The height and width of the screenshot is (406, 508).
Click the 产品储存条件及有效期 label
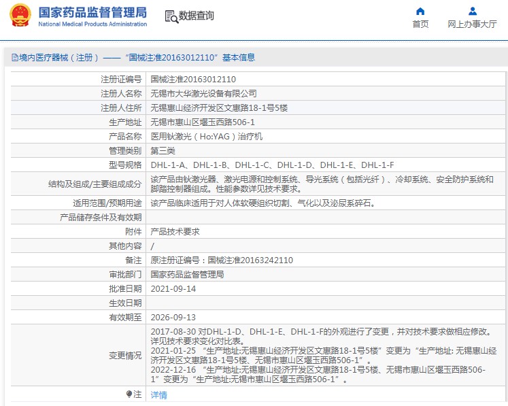[101, 218]
